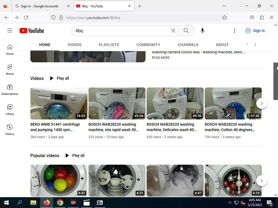Open the Firefox application menu
Screen dimensions: 278x208
coord(271,17)
